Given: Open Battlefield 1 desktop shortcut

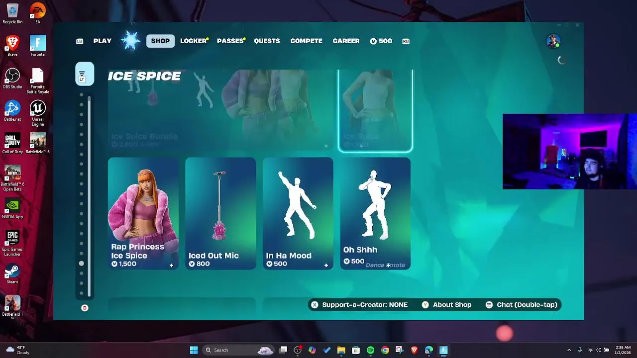Looking at the screenshot, I should 12,306.
